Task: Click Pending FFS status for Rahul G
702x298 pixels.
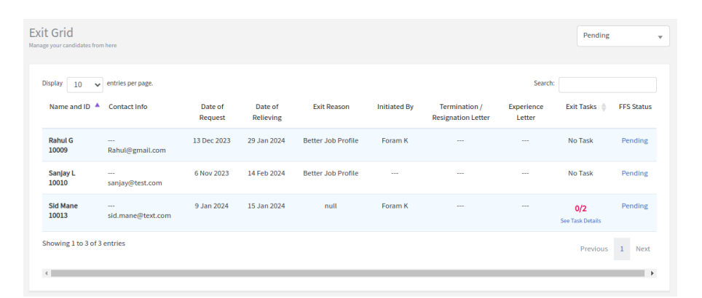Action: point(634,141)
